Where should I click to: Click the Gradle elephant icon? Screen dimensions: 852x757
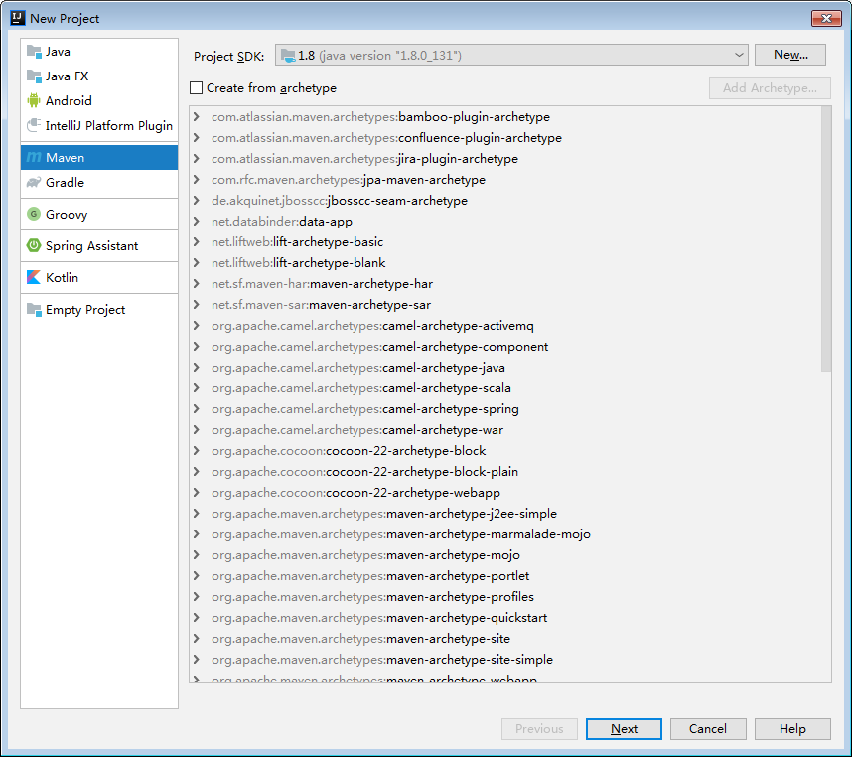[x=34, y=182]
